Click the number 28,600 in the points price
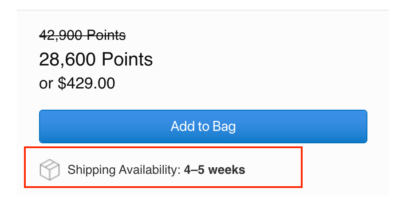The width and height of the screenshot is (402, 207). 68,59
